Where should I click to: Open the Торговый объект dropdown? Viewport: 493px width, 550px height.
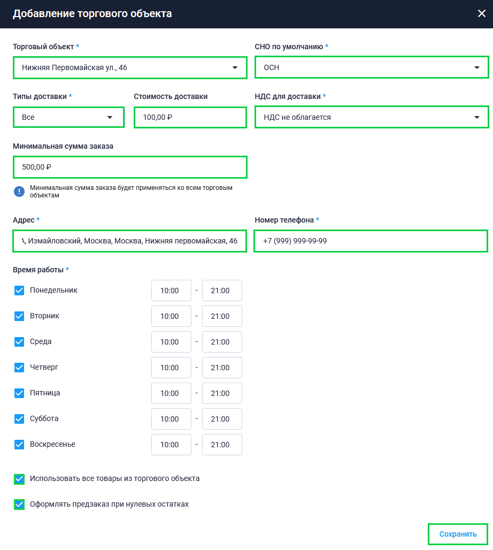pos(129,68)
